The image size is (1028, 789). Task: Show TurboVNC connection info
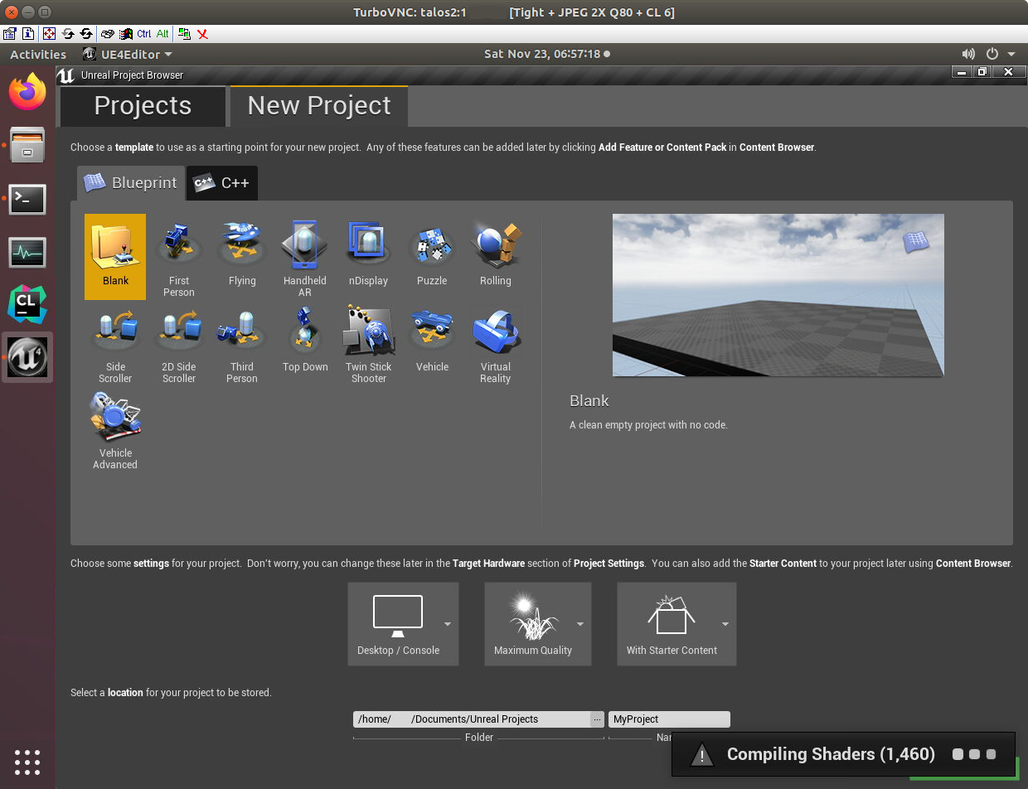(x=28, y=34)
